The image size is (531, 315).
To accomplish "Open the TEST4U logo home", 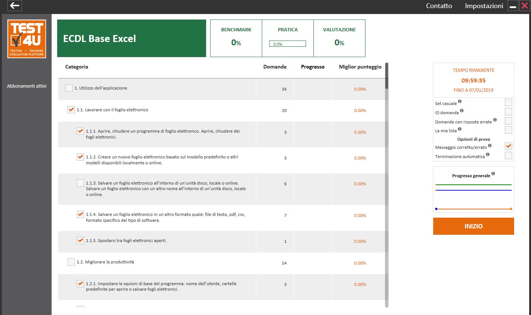I will click(27, 39).
